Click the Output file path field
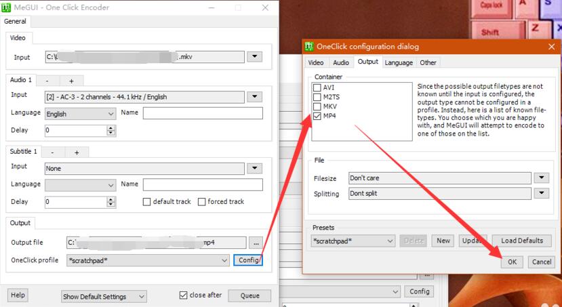Image resolution: width=562 pixels, height=307 pixels. point(157,243)
